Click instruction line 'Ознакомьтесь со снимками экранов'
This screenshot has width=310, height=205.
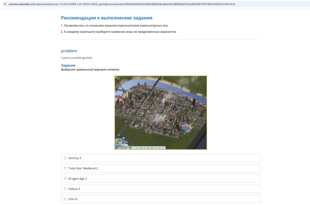point(114,25)
